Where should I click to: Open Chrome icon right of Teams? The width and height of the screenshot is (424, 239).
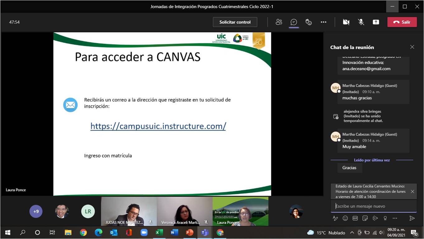[x=220, y=232]
